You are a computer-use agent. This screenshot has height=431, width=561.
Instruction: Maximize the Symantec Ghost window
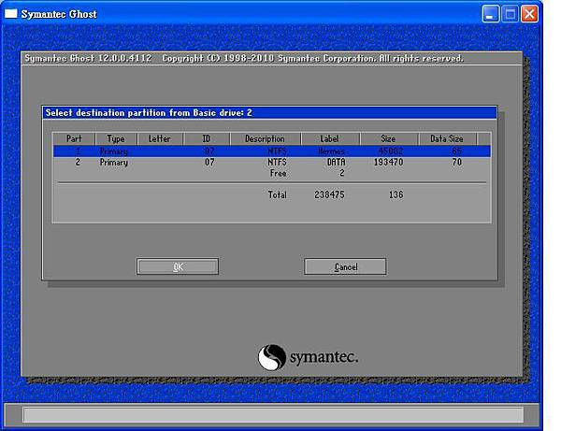tap(511, 14)
